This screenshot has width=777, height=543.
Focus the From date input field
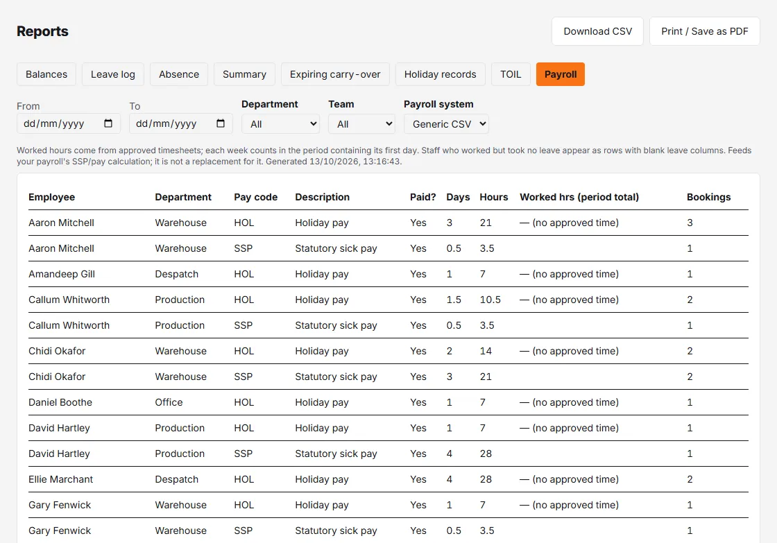69,123
